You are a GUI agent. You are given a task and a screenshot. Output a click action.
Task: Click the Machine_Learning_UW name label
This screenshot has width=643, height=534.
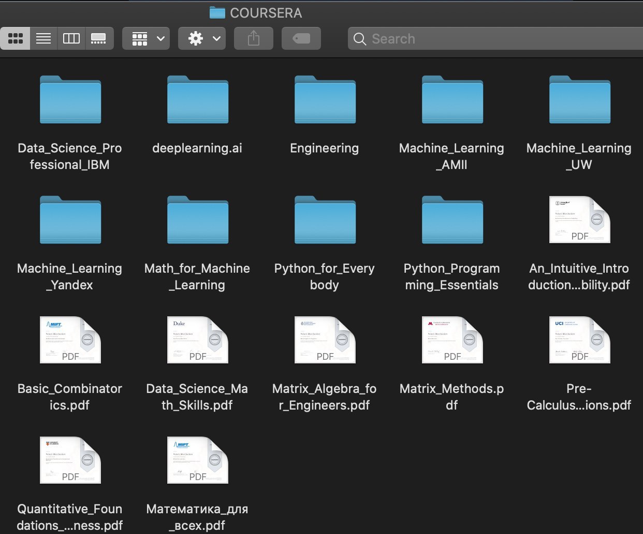579,157
